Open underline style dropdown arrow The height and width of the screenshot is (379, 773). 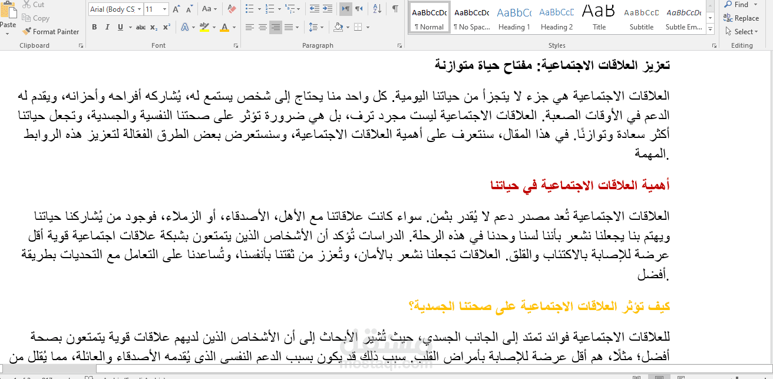click(130, 27)
